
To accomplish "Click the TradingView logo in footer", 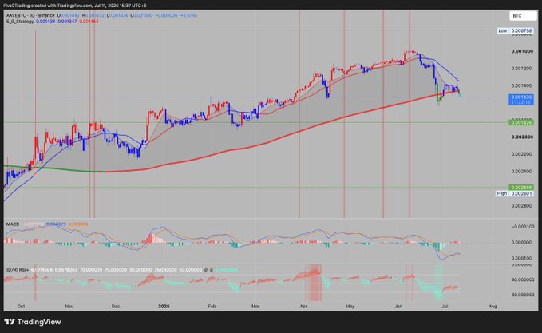I will (33, 322).
